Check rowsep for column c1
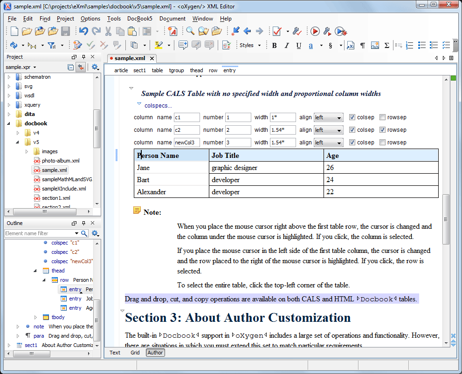 (382, 117)
